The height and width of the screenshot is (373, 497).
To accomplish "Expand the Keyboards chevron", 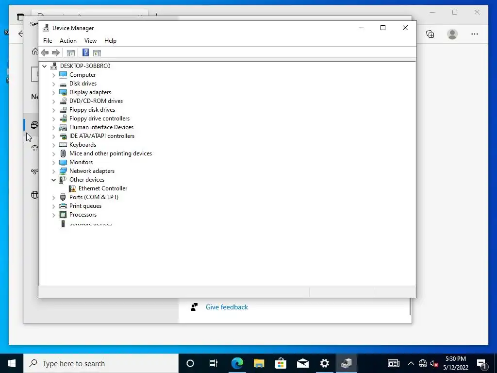I will [x=53, y=145].
